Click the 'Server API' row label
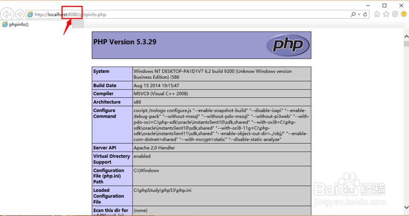 (105, 148)
